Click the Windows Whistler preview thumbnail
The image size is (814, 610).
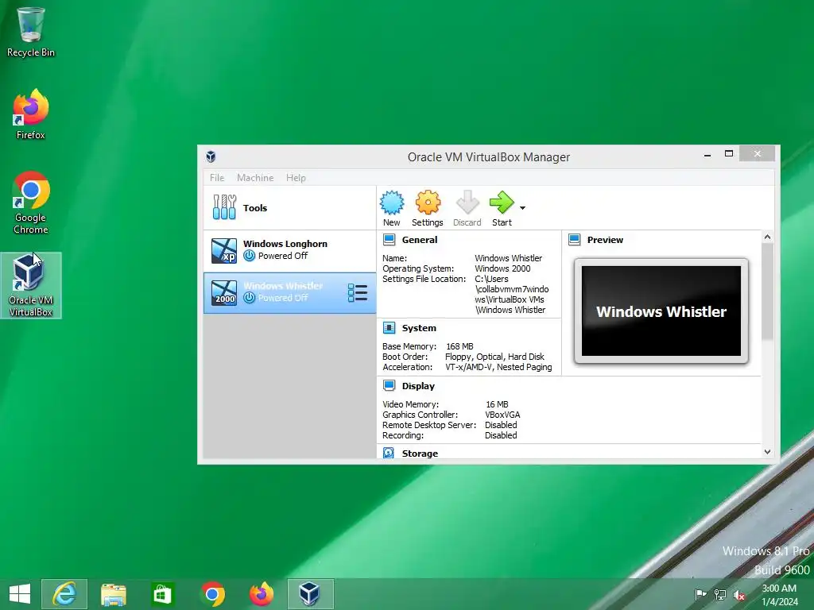coord(661,311)
